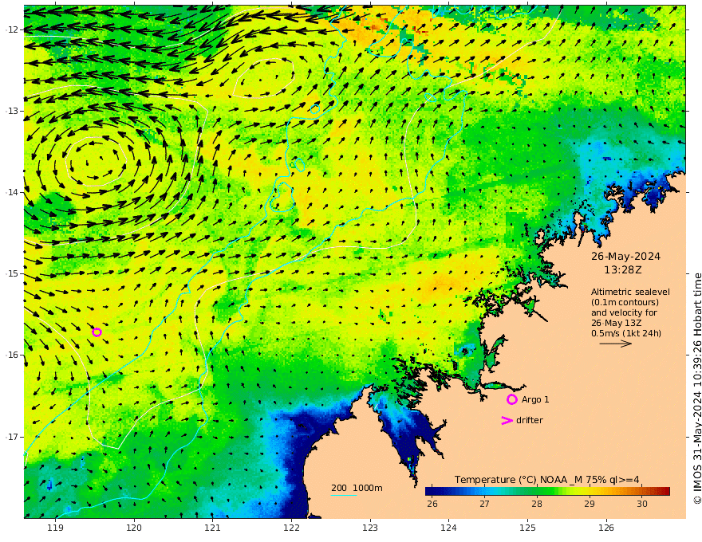Click longitude label 124 on the axis
Viewport: 702px width, 542px height.
pos(448,528)
